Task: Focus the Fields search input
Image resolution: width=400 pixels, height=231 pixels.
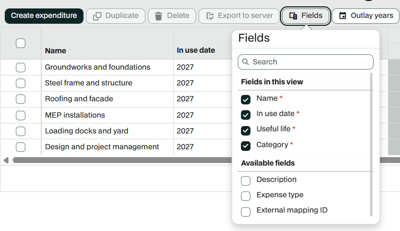Action: pos(305,62)
